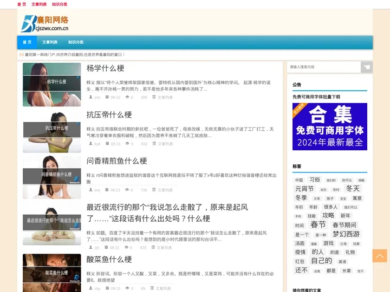
Task: Focus the 请输入搜索内容 search field
Action: (324, 67)
